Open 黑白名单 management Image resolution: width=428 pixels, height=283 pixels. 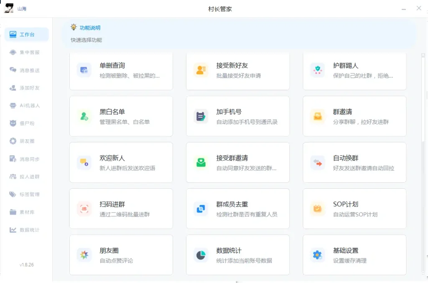click(x=121, y=116)
